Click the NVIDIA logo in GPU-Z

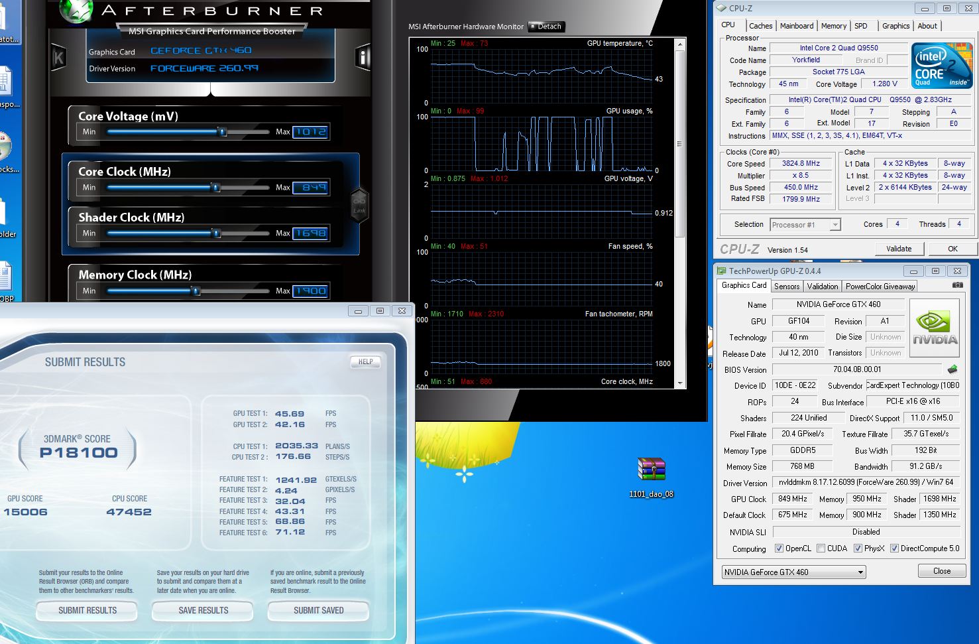click(x=935, y=328)
